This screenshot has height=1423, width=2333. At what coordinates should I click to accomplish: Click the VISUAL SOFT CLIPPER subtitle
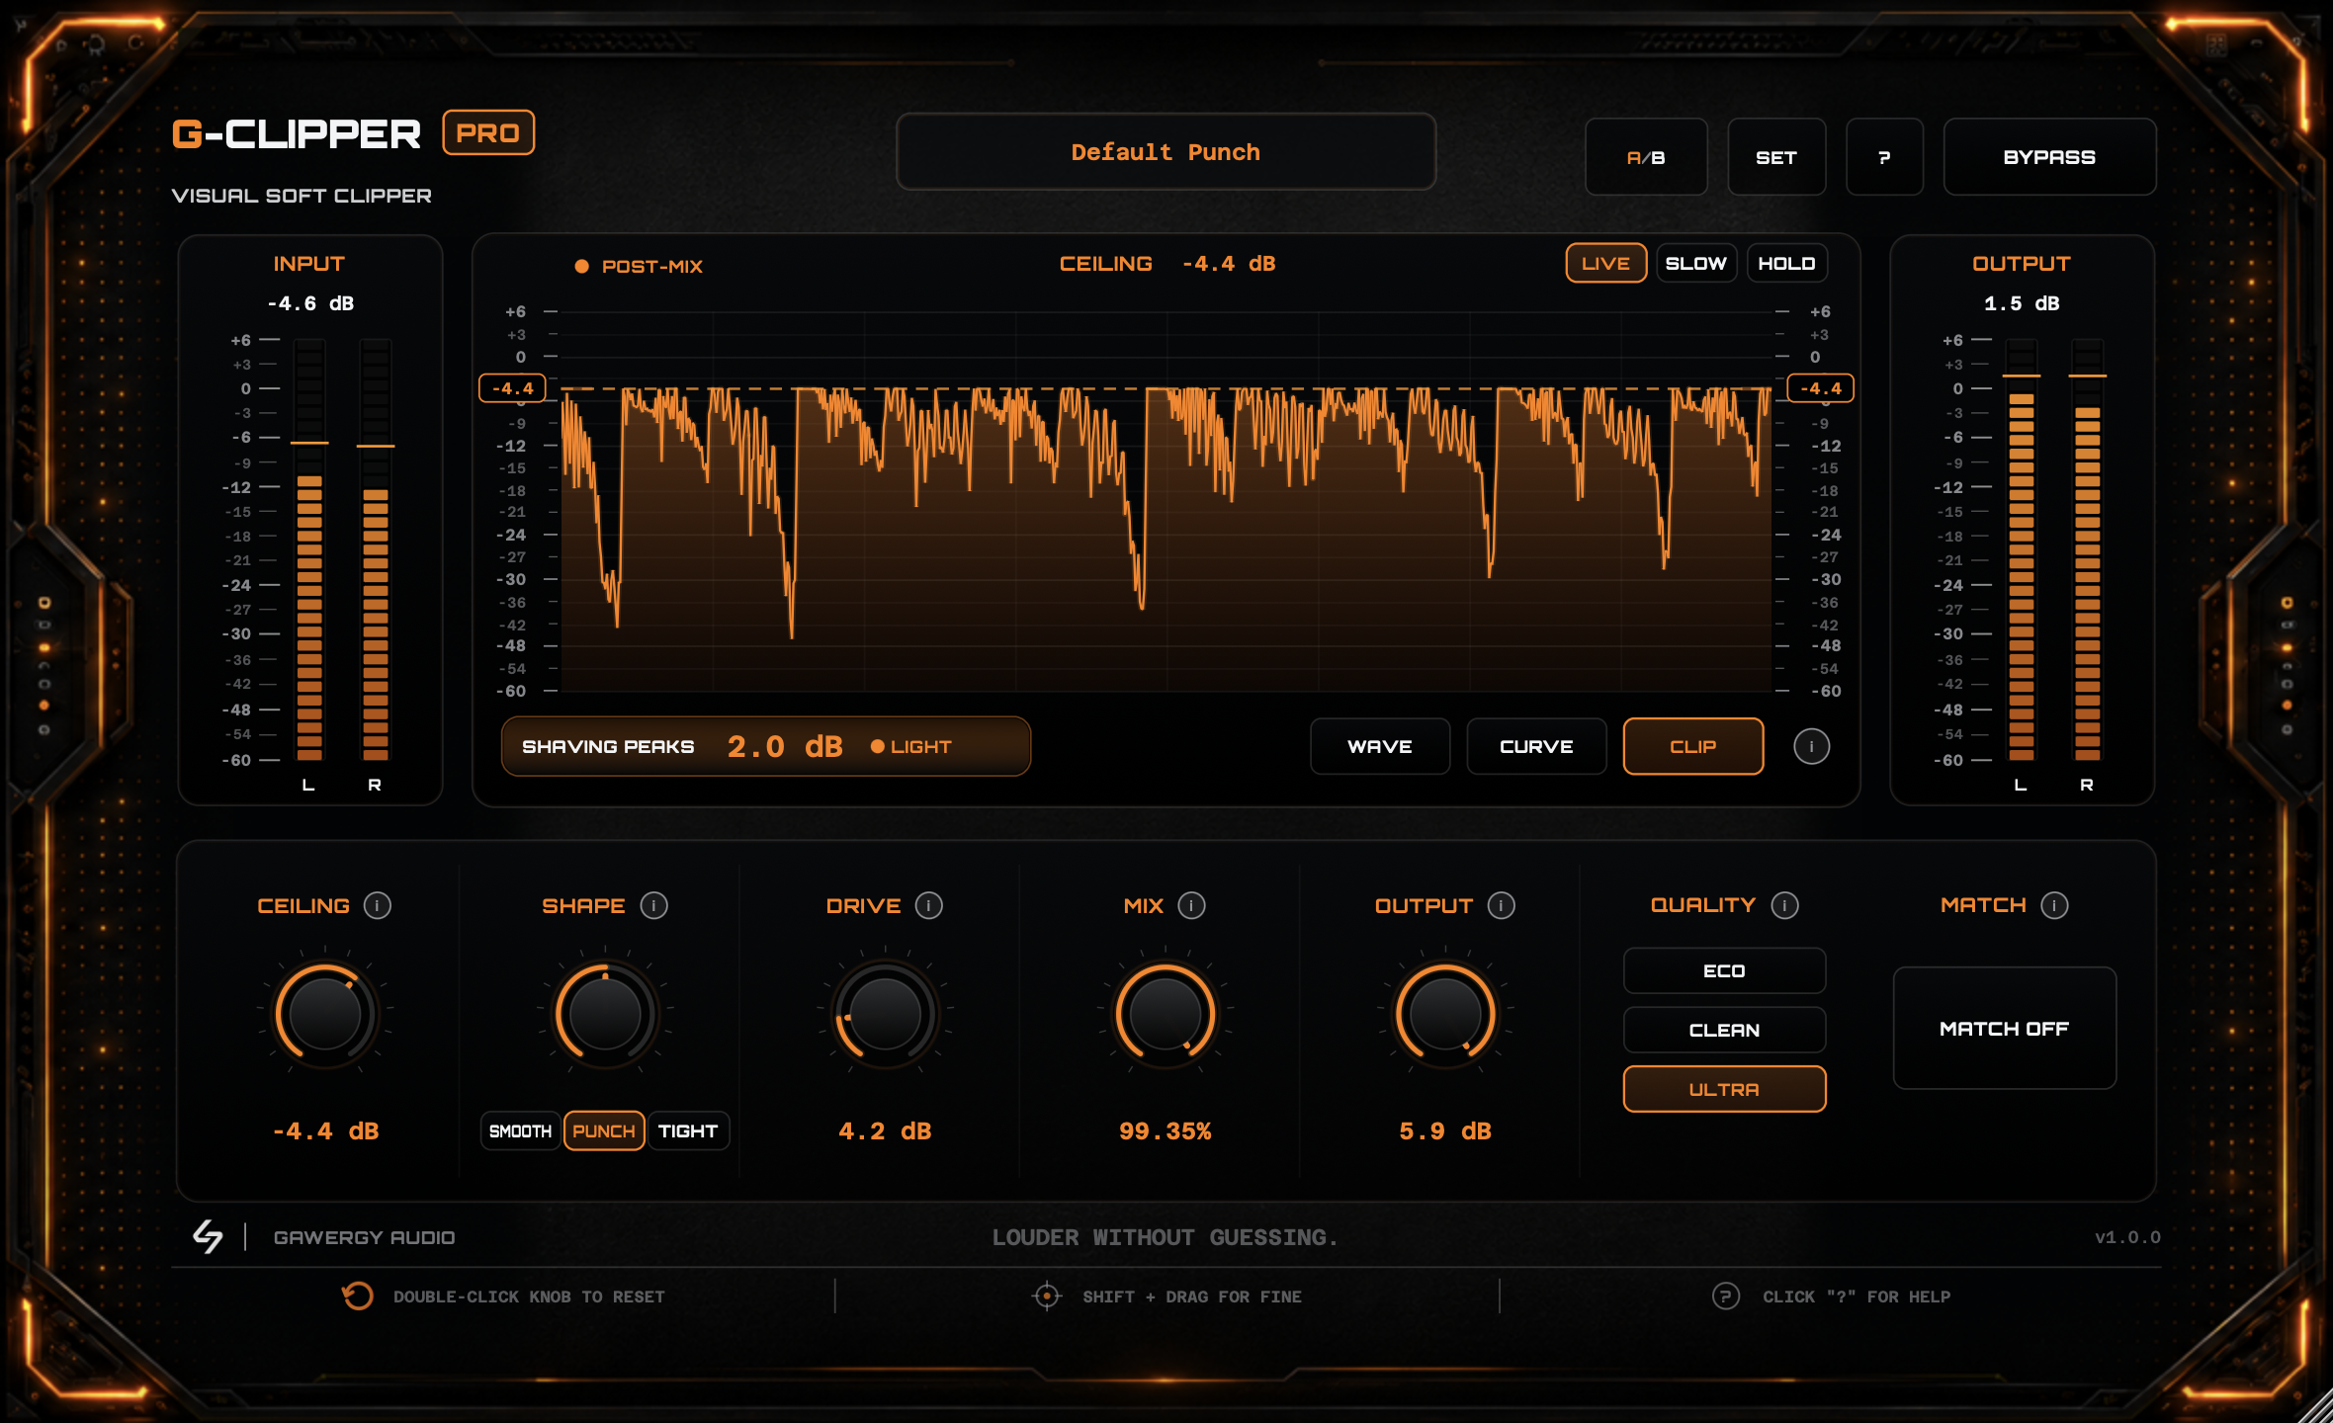(302, 196)
